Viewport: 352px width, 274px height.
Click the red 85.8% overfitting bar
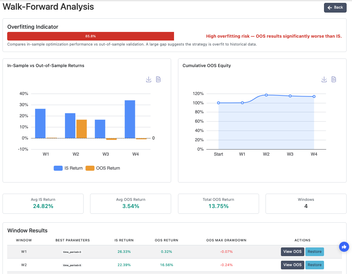tap(90, 36)
